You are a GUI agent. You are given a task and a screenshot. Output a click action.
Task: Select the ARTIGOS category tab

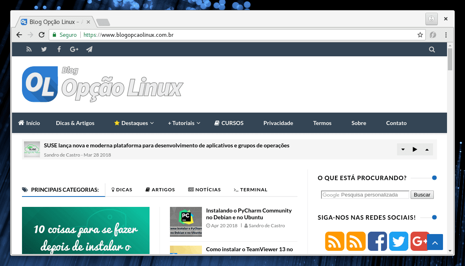point(160,190)
